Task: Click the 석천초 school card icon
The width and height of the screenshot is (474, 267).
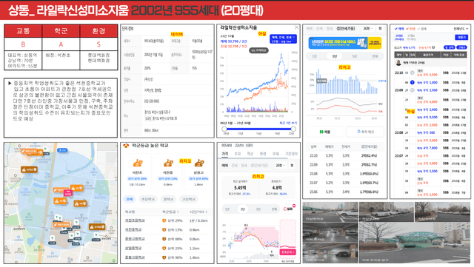Action: pyautogui.click(x=137, y=163)
